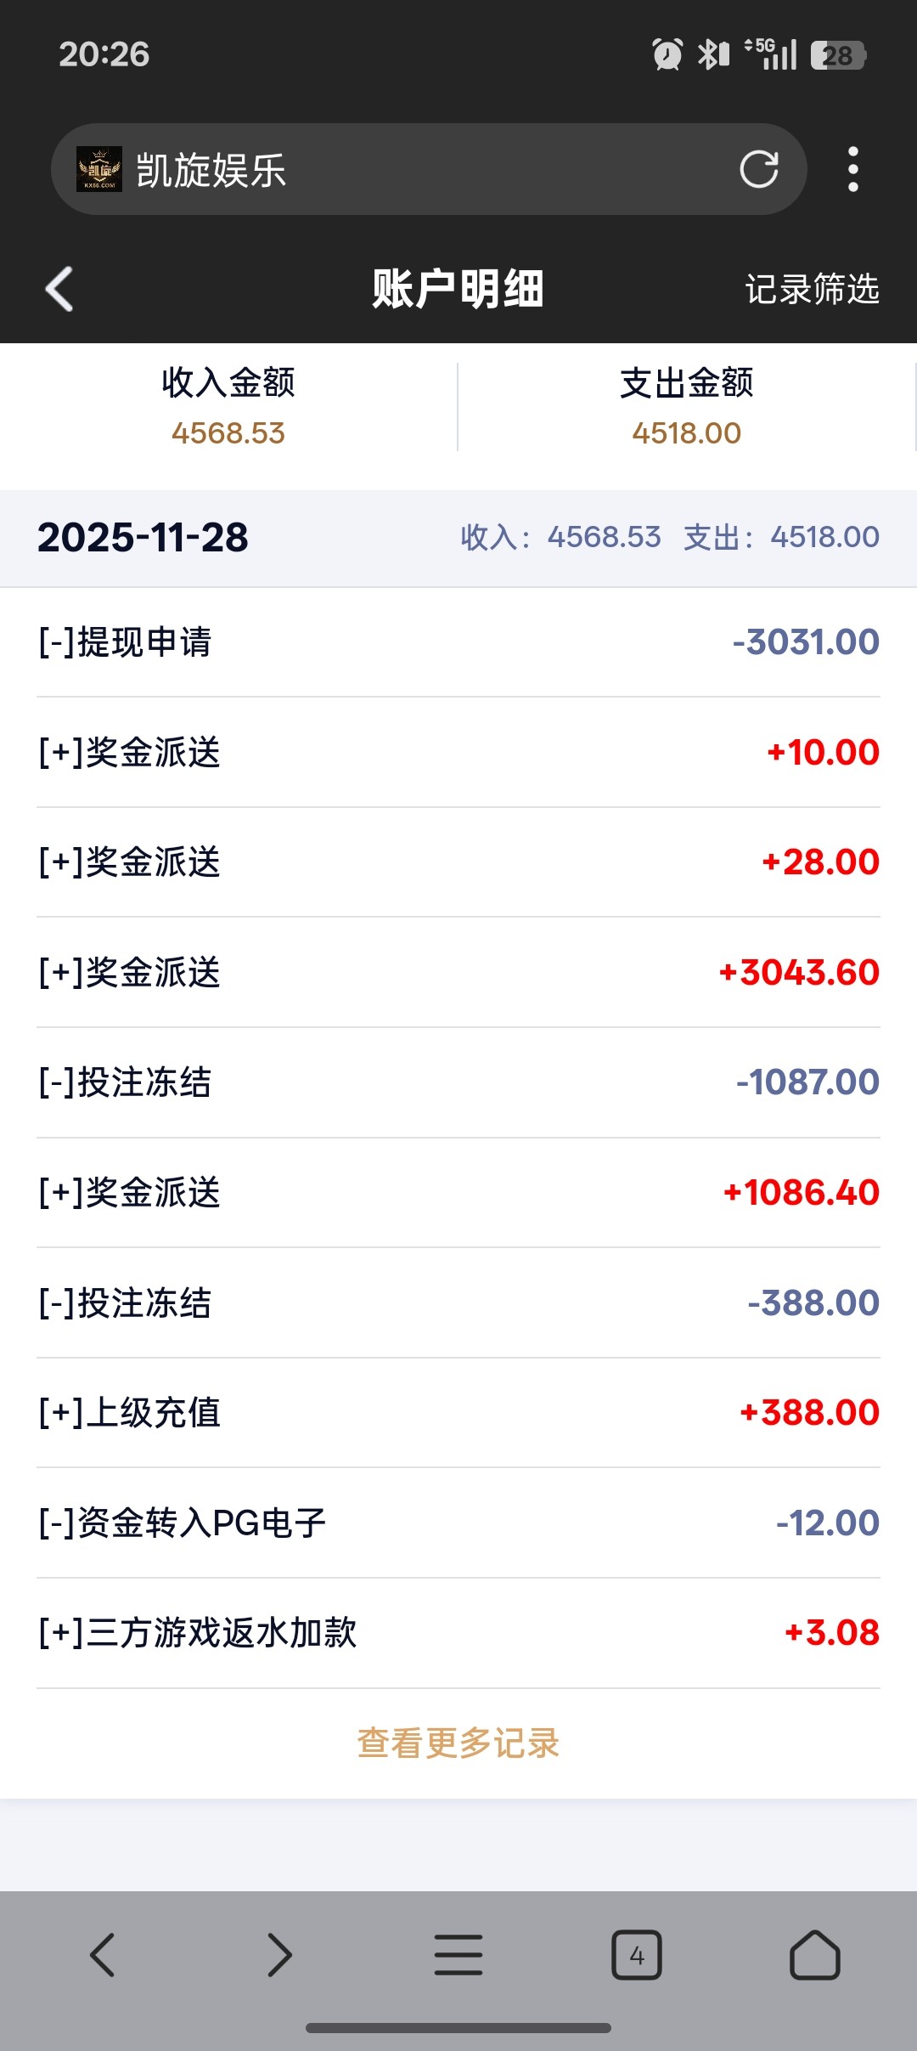Screen dimensions: 917x2051
Task: Tap the 查看更多记录 link
Action: pos(458,1743)
